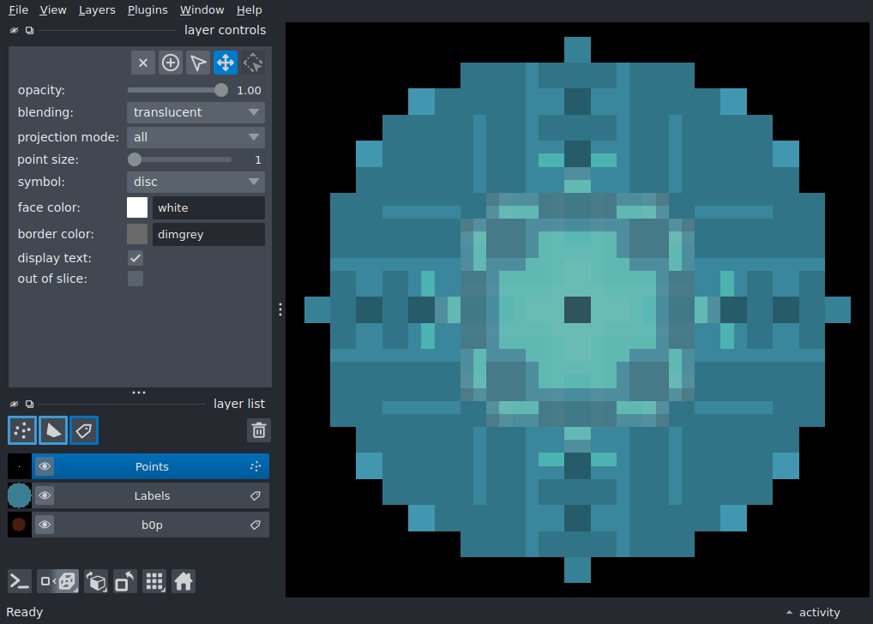Open the File menu
The width and height of the screenshot is (873, 624).
(x=18, y=10)
